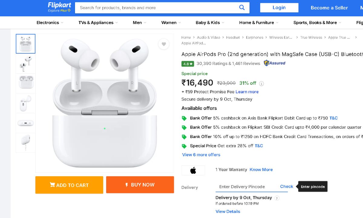
Task: Open the View 6 more offers link
Action: [201, 155]
